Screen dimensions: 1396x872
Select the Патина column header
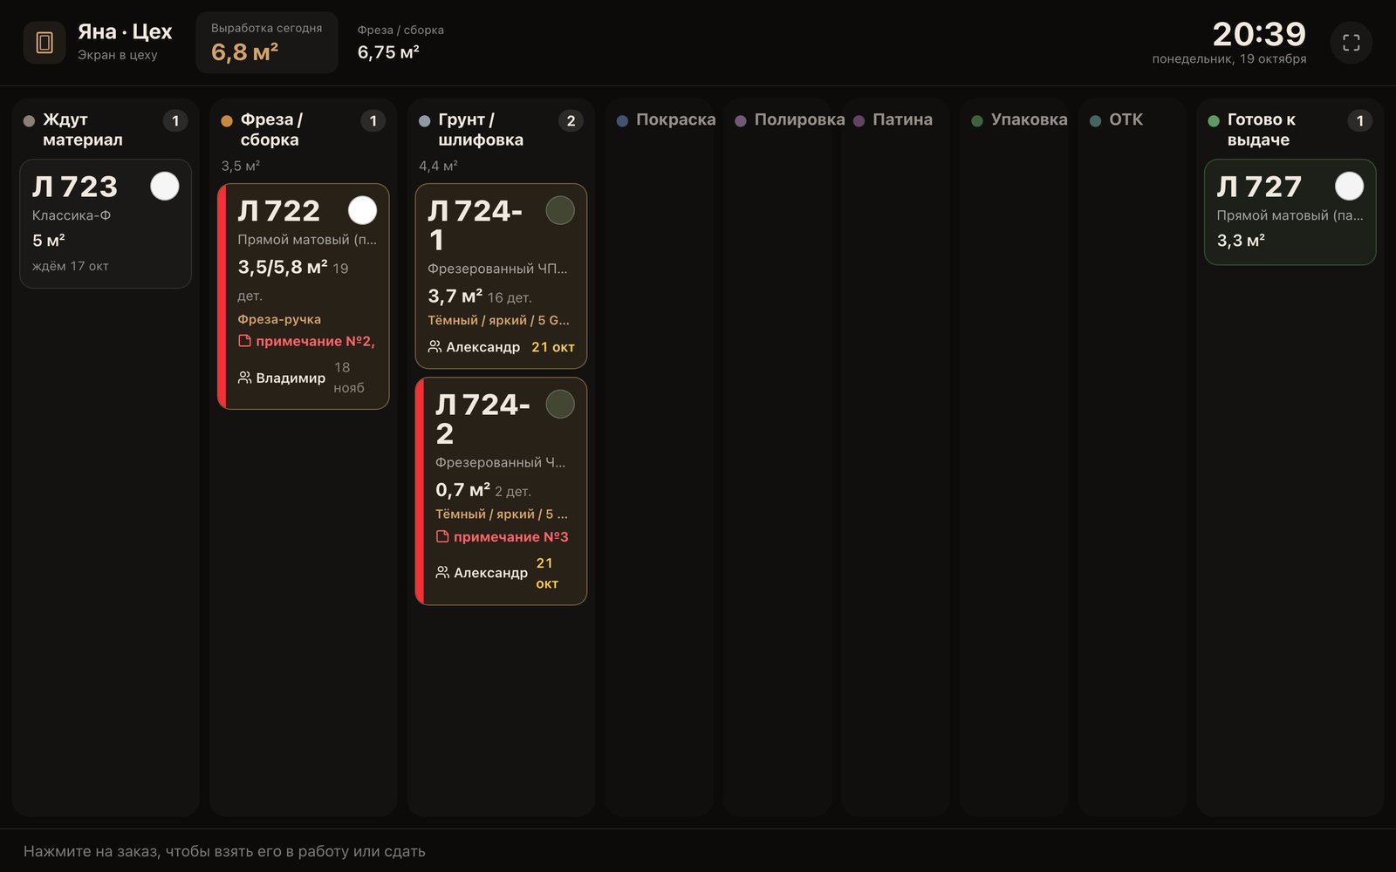click(893, 119)
